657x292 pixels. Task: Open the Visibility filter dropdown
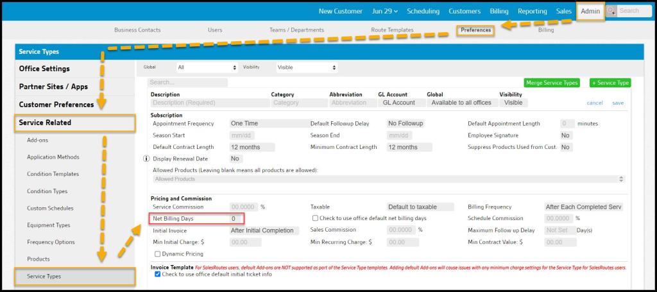pos(307,67)
